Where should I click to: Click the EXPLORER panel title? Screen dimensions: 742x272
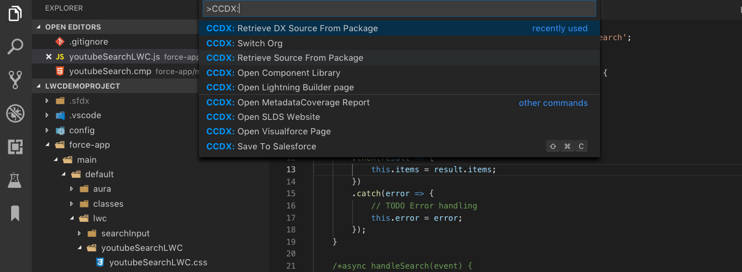64,8
